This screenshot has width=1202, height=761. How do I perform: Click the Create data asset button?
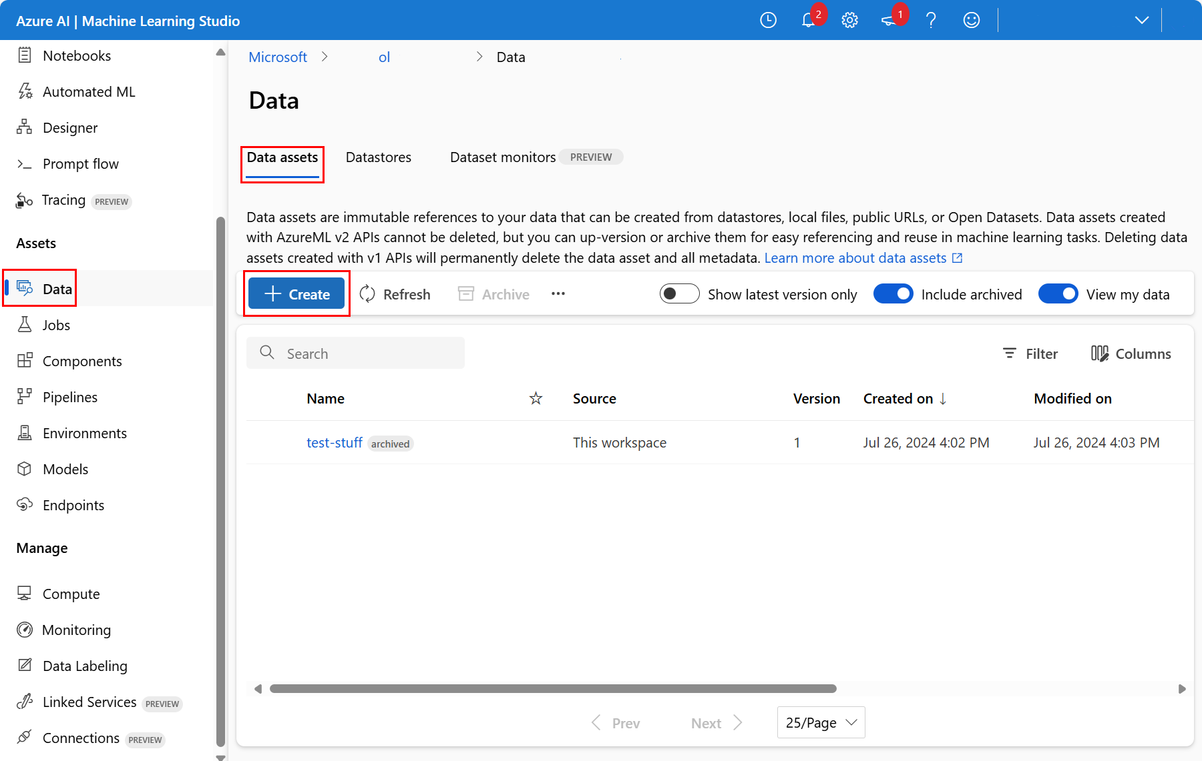(x=296, y=294)
